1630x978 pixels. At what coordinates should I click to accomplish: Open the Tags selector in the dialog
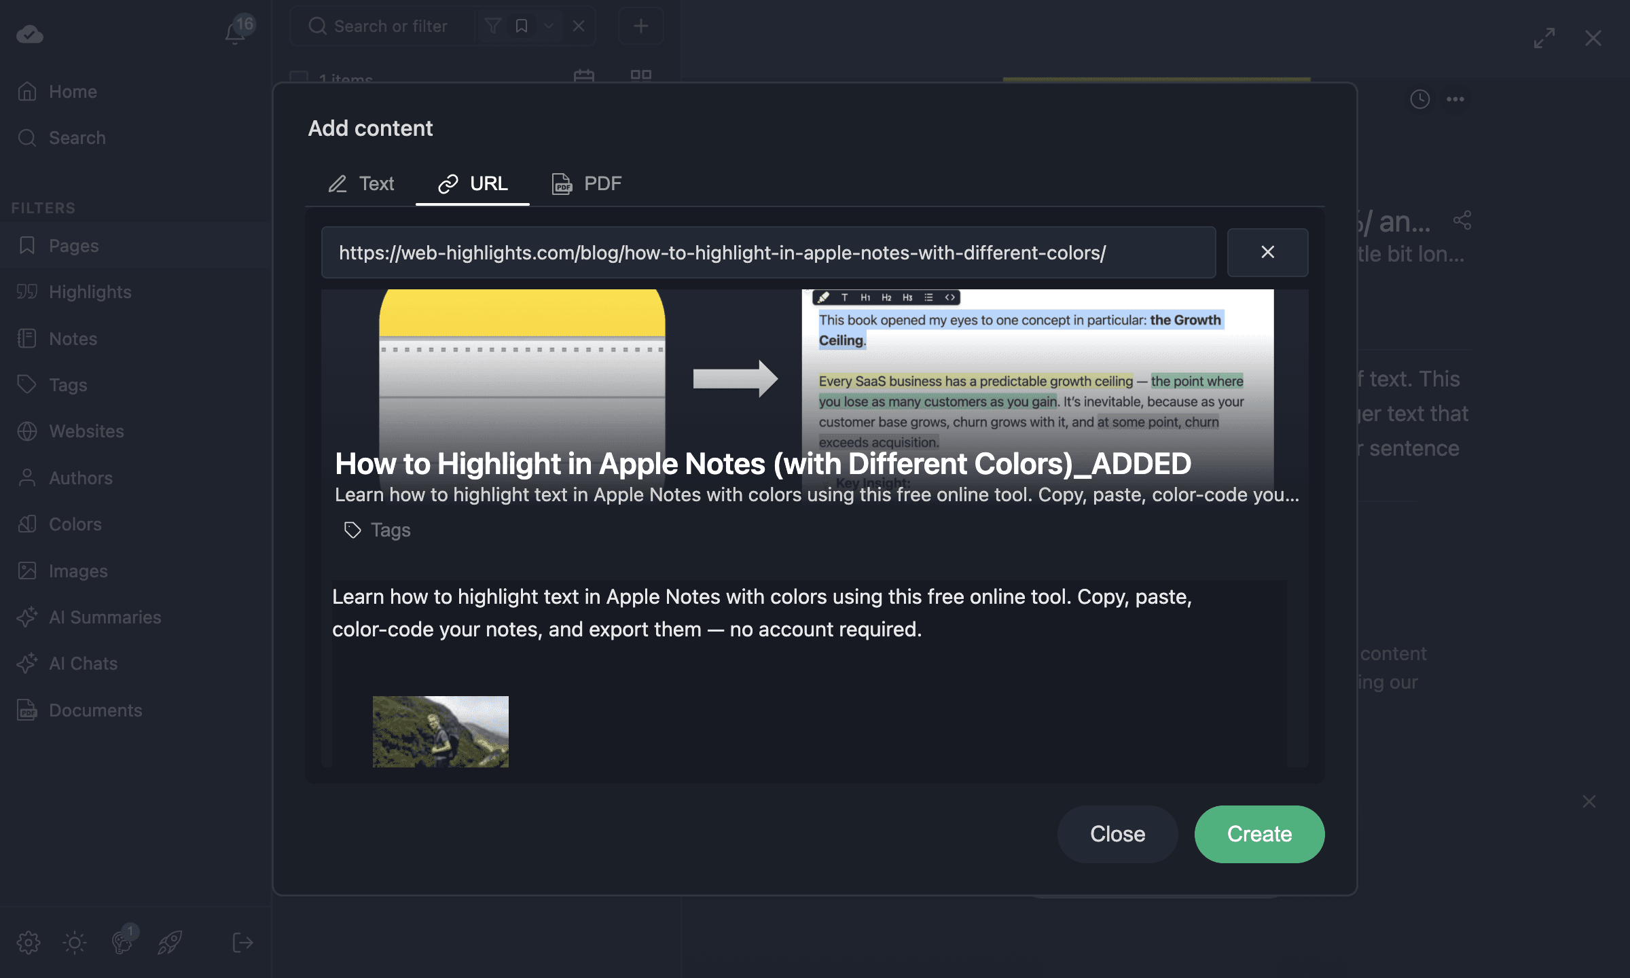pyautogui.click(x=377, y=530)
